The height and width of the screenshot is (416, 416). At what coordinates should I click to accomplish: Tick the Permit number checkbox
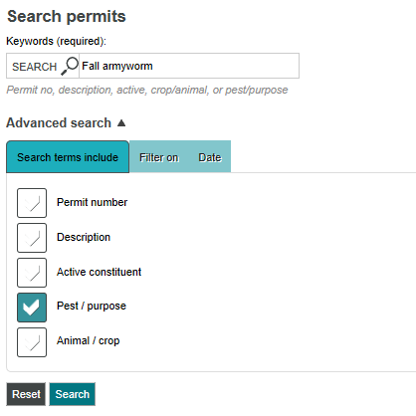point(32,203)
